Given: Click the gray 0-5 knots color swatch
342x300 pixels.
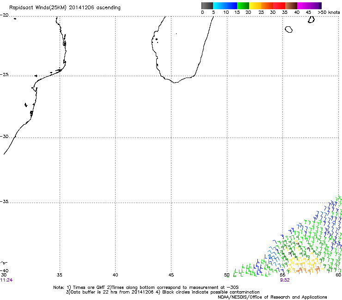Looking at the screenshot, I should pyautogui.click(x=207, y=6).
